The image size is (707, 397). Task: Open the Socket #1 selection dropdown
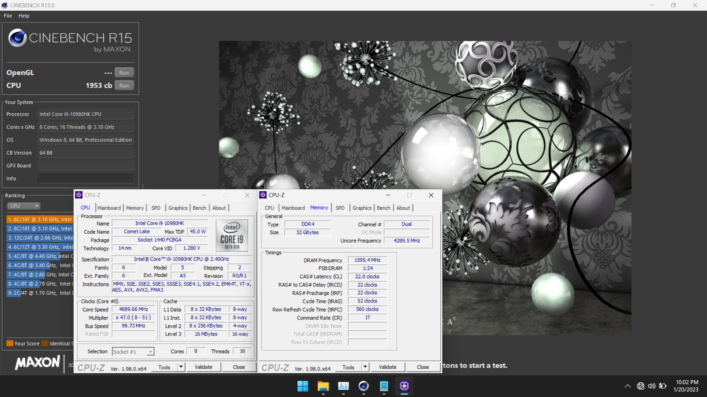tap(133, 351)
